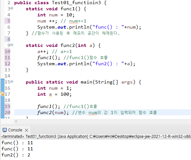Click the first 'func() : 11' output line
This screenshot has height=160, width=191.
(17, 143)
